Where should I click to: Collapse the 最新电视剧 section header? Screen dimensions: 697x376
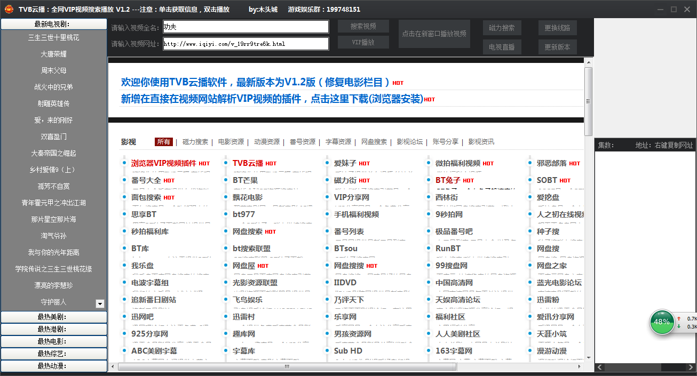tap(53, 24)
